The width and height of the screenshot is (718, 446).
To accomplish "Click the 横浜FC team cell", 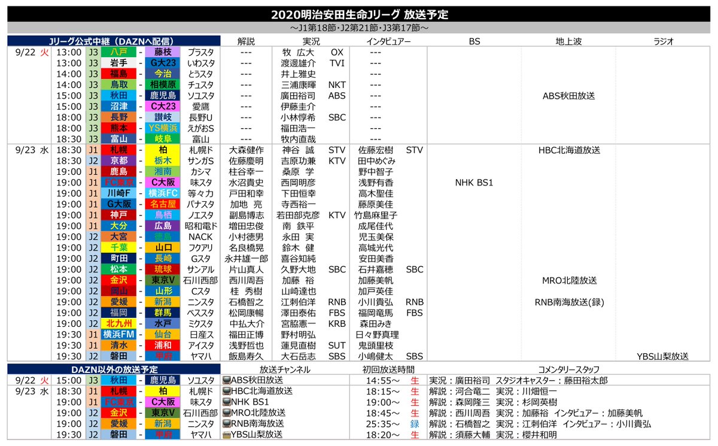I will pos(162,193).
